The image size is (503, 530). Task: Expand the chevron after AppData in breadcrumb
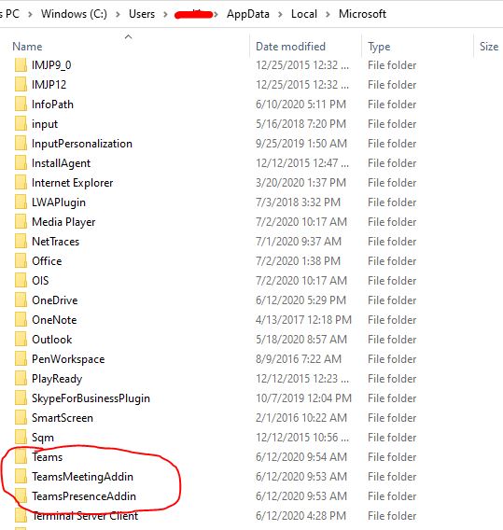pyautogui.click(x=280, y=14)
